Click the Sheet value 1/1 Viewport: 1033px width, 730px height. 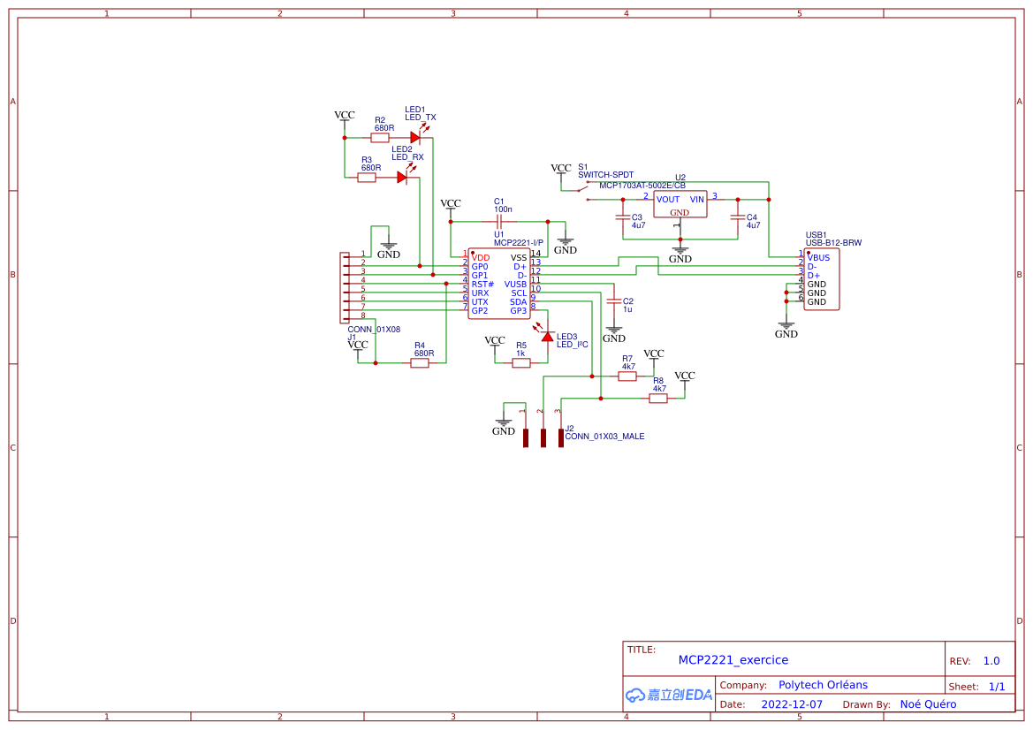click(x=997, y=687)
